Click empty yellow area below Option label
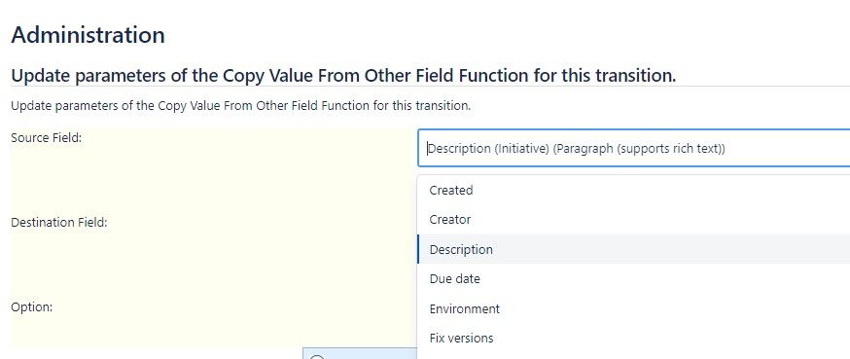The image size is (850, 359). (x=211, y=332)
